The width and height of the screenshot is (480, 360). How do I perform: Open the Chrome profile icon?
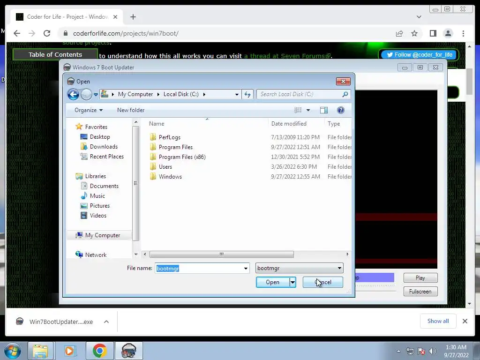pos(448,33)
